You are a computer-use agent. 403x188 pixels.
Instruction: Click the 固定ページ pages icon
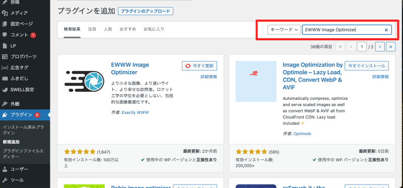5,24
